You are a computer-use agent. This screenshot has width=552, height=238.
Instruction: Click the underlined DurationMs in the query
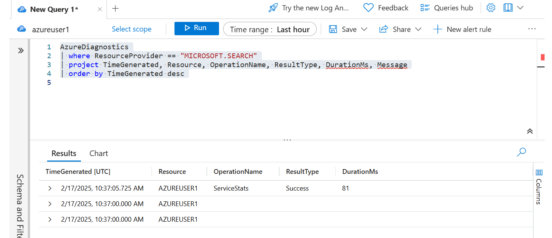[x=347, y=65]
